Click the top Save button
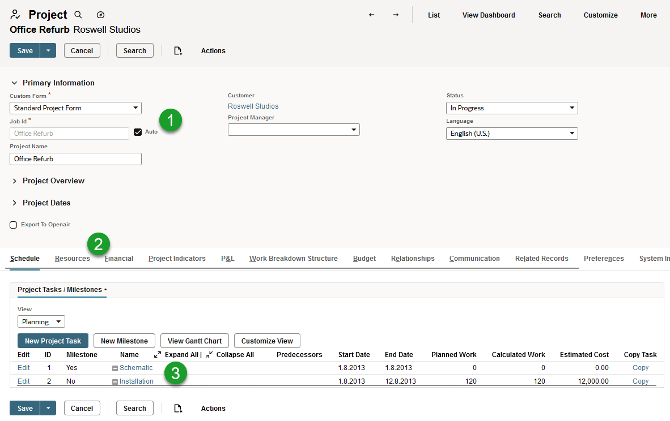Screen dimensions: 670x421 [x=25, y=50]
